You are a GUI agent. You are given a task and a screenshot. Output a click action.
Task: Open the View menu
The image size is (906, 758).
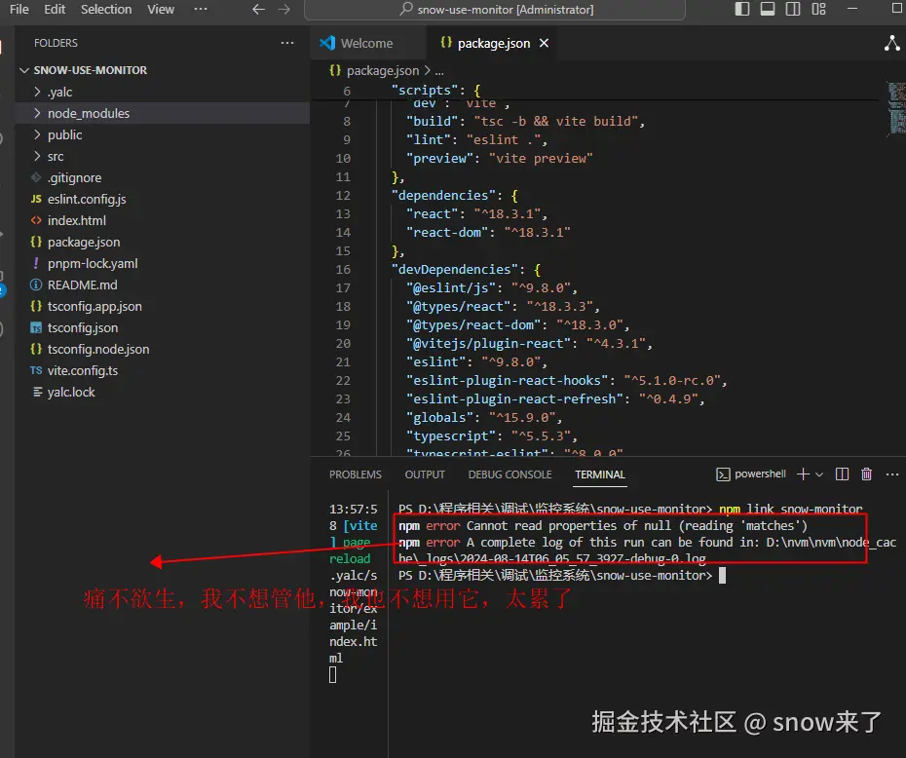[x=160, y=9]
